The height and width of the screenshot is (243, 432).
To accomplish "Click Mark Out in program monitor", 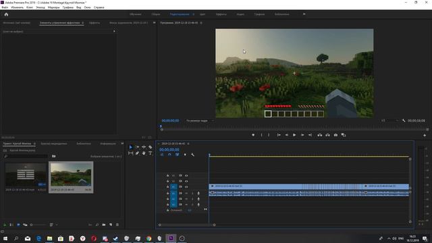I will tap(269, 135).
